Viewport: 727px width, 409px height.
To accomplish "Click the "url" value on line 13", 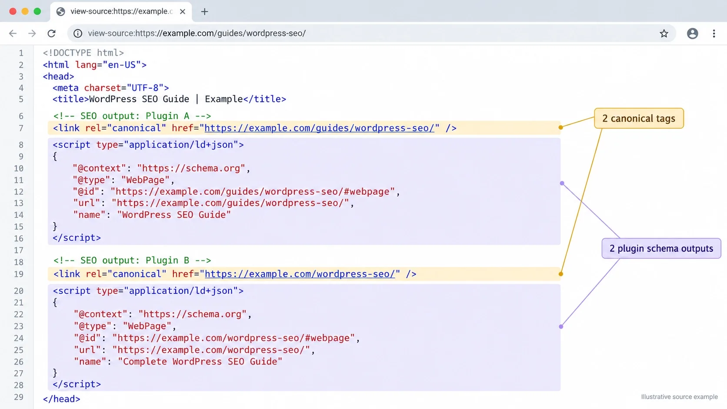I will (230, 203).
